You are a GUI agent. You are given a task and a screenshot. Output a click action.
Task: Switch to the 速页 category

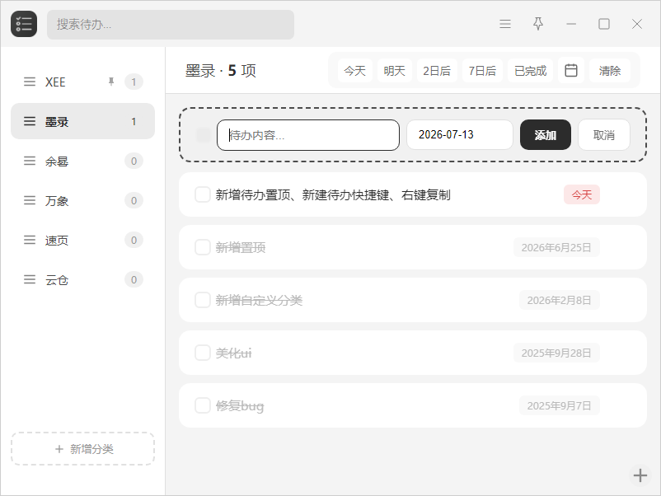point(82,241)
